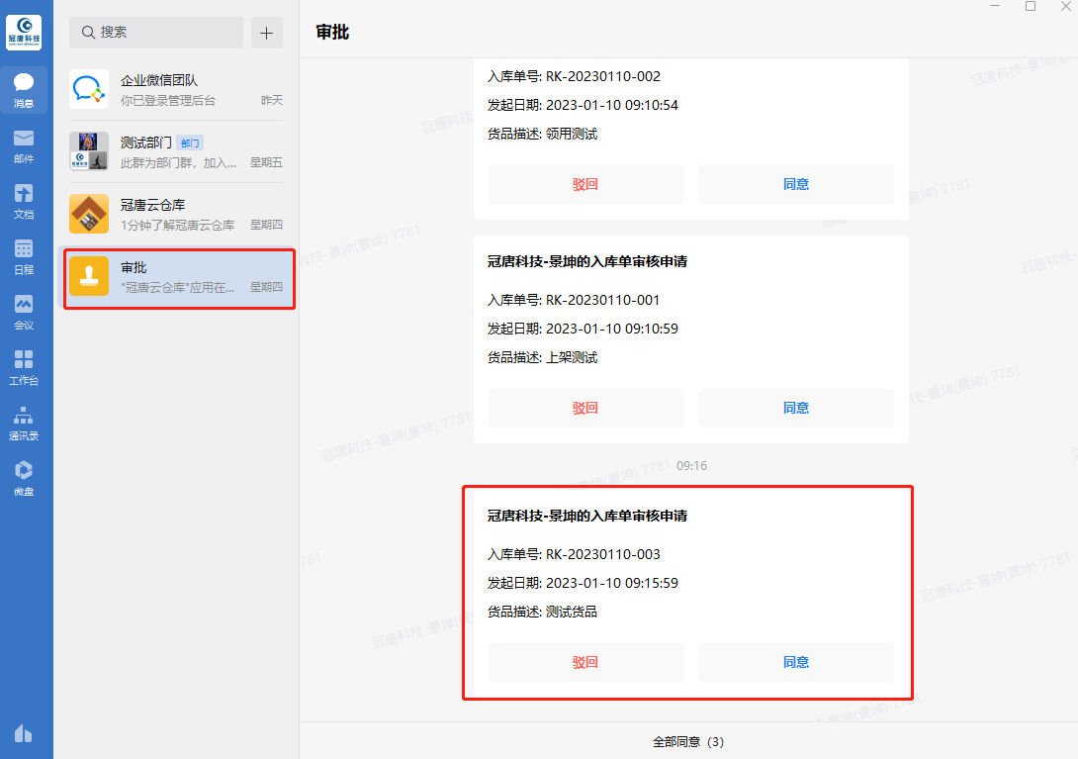This screenshot has width=1078, height=759.
Task: Approve request RK-20230110-001 with 同意
Action: tap(796, 408)
